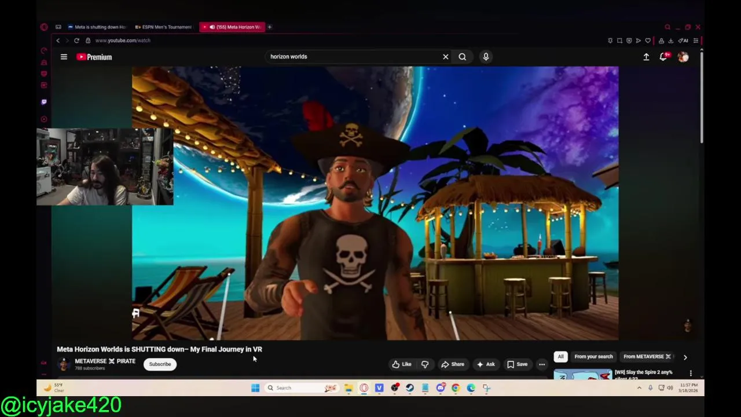Select the 'All' filter chip
This screenshot has height=417, width=741.
coord(560,357)
